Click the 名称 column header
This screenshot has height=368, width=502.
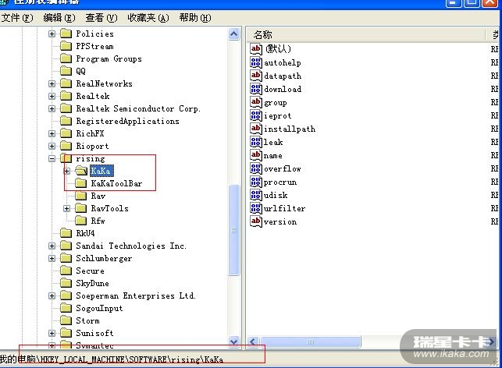(x=367, y=34)
